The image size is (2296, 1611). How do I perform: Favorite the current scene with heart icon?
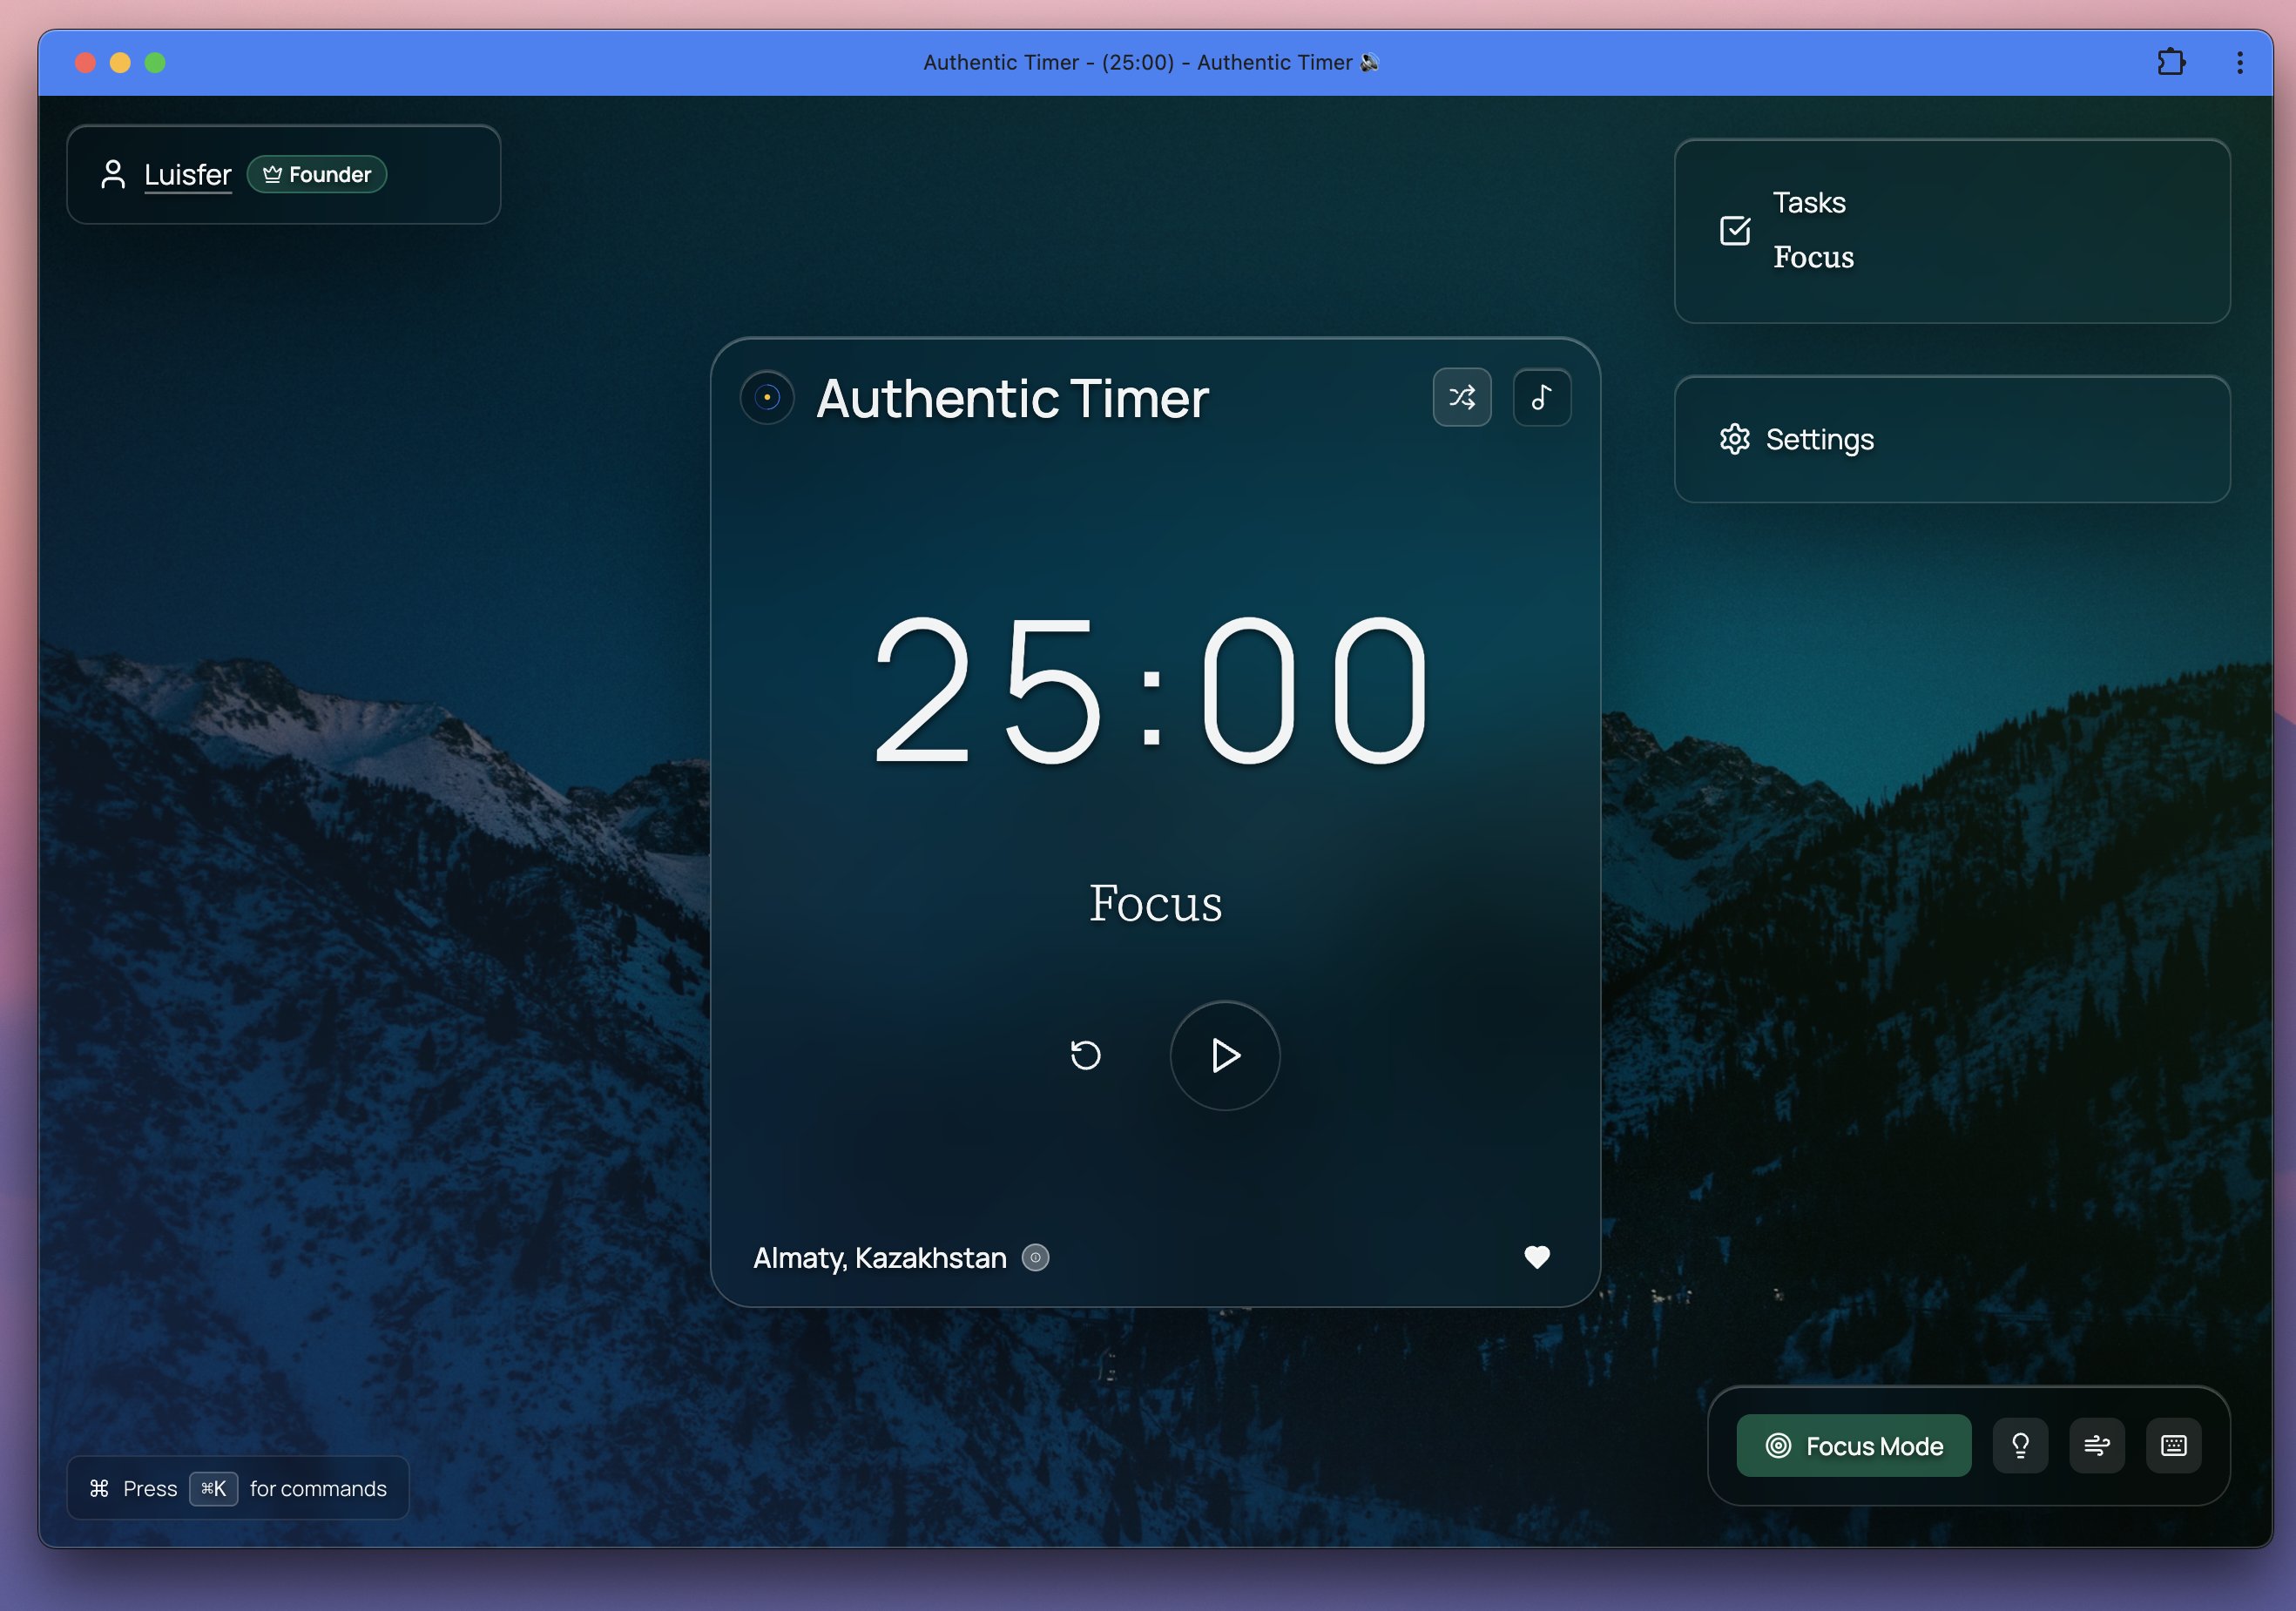tap(1537, 1257)
